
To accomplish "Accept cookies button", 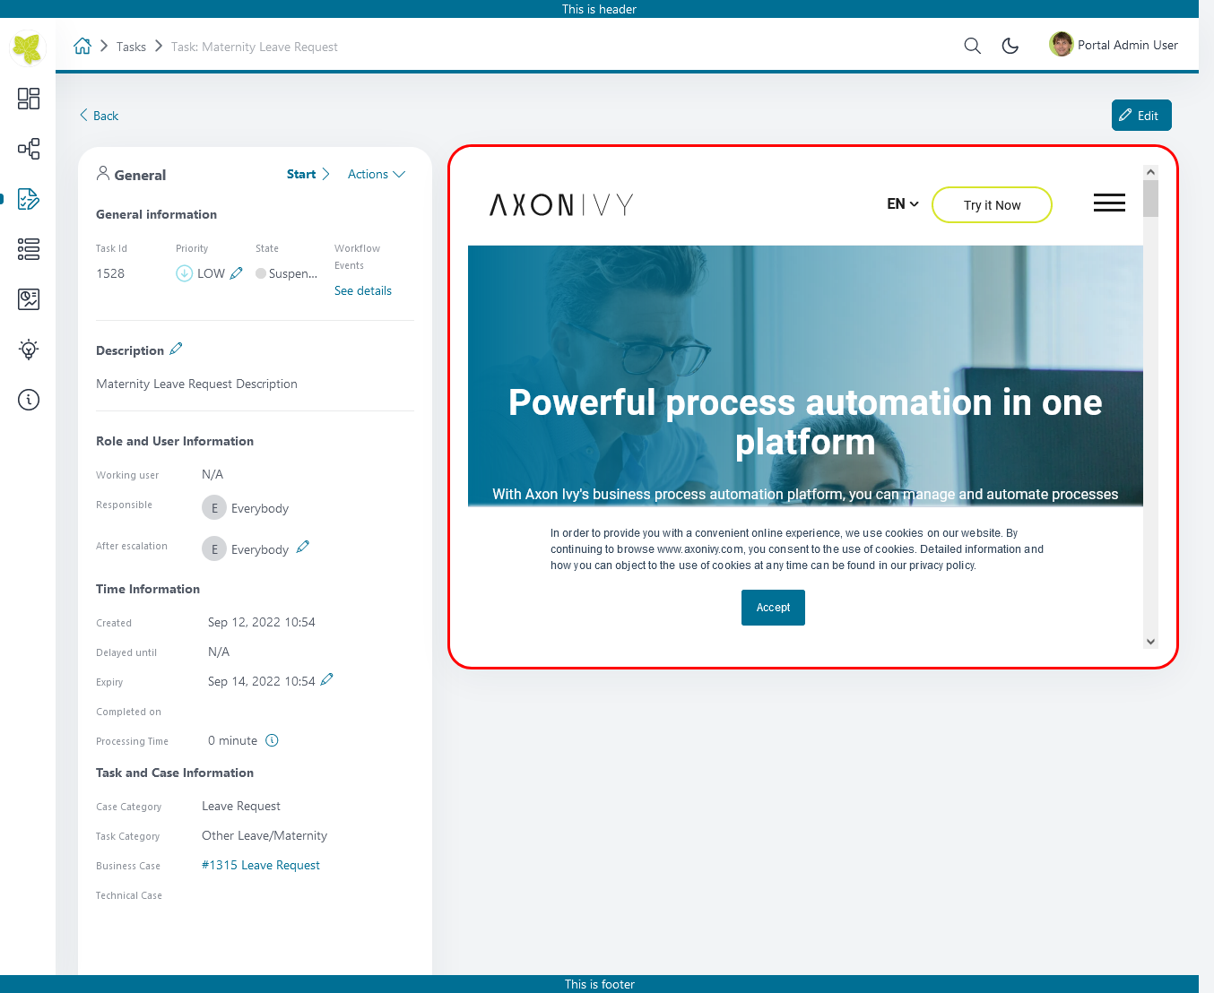I will 773,608.
